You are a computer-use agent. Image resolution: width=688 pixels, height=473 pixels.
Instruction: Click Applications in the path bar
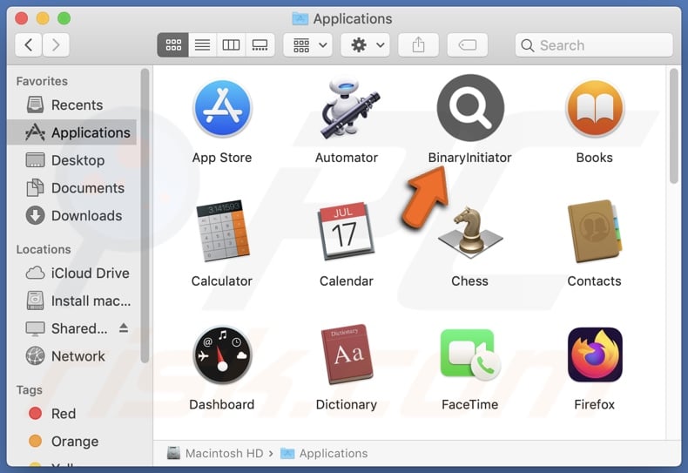[324, 453]
